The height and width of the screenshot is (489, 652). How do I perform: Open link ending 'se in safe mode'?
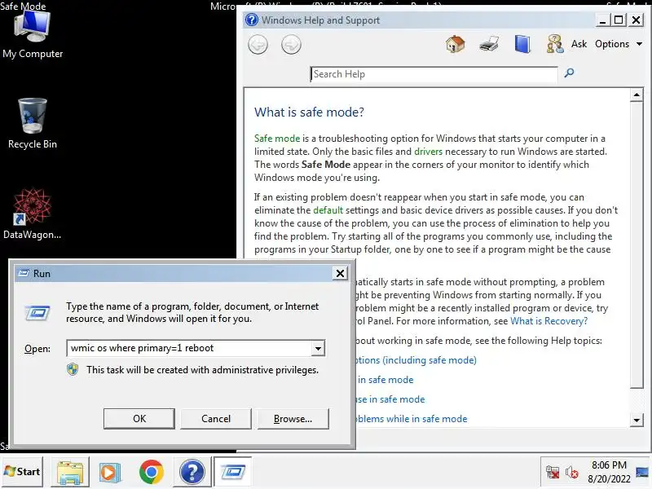pyautogui.click(x=390, y=399)
